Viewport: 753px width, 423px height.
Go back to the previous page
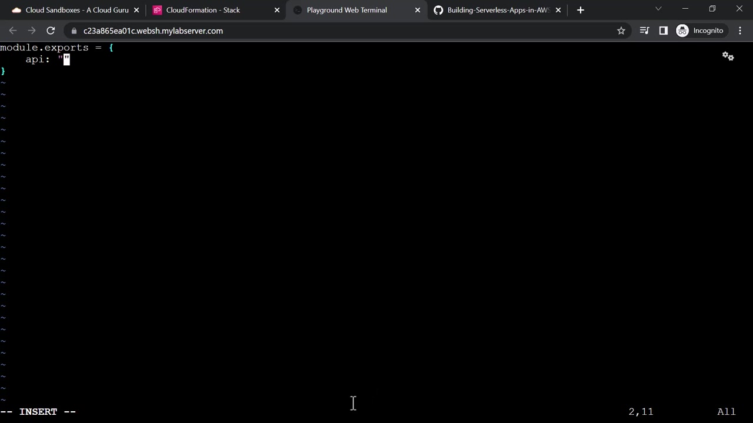coord(13,31)
